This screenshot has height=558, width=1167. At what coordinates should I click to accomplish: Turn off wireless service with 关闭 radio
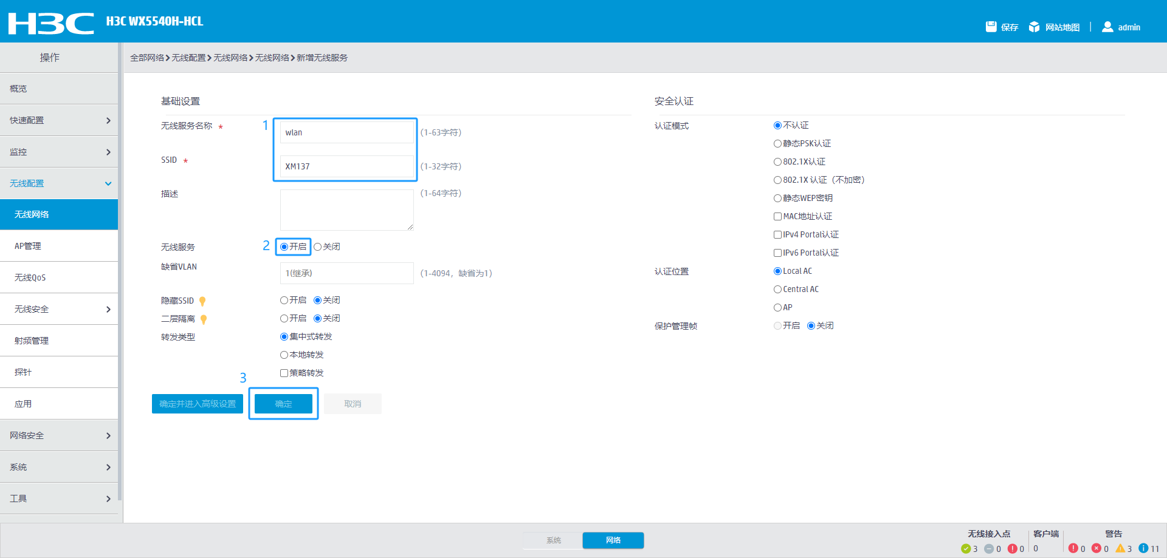317,247
